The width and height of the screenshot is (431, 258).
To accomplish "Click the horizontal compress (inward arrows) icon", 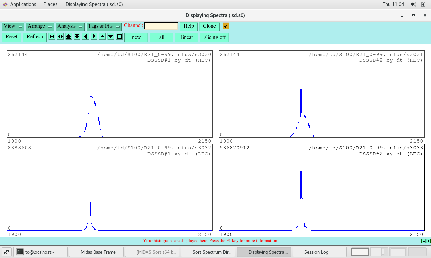I will coord(52,37).
